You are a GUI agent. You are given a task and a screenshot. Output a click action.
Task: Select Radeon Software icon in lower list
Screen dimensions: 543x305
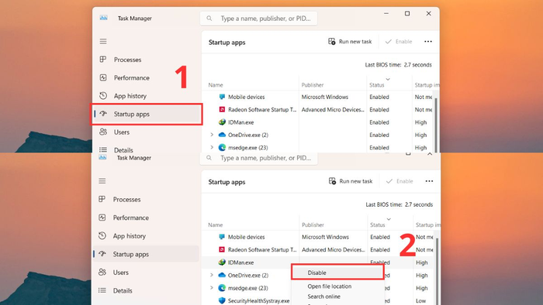click(x=222, y=249)
